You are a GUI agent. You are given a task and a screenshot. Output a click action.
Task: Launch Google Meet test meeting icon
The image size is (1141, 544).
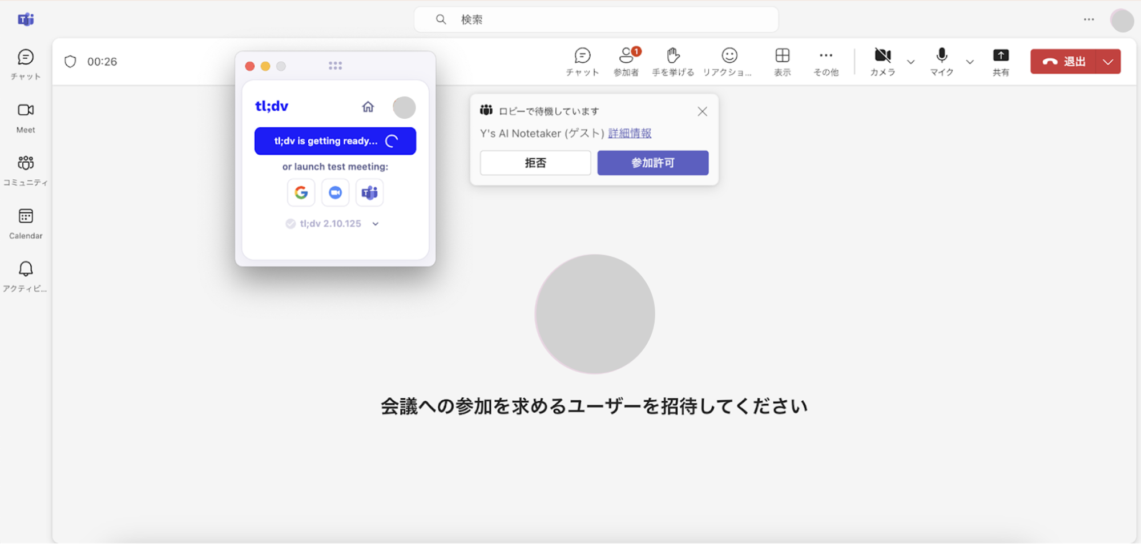pyautogui.click(x=301, y=193)
